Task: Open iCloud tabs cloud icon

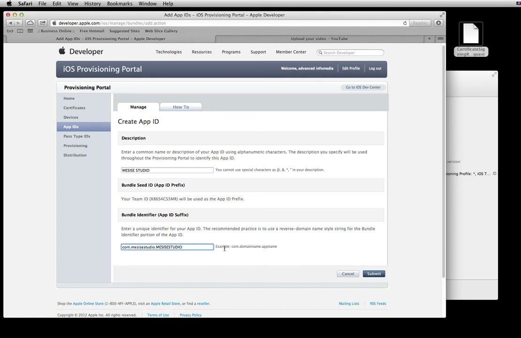Action: (30, 23)
